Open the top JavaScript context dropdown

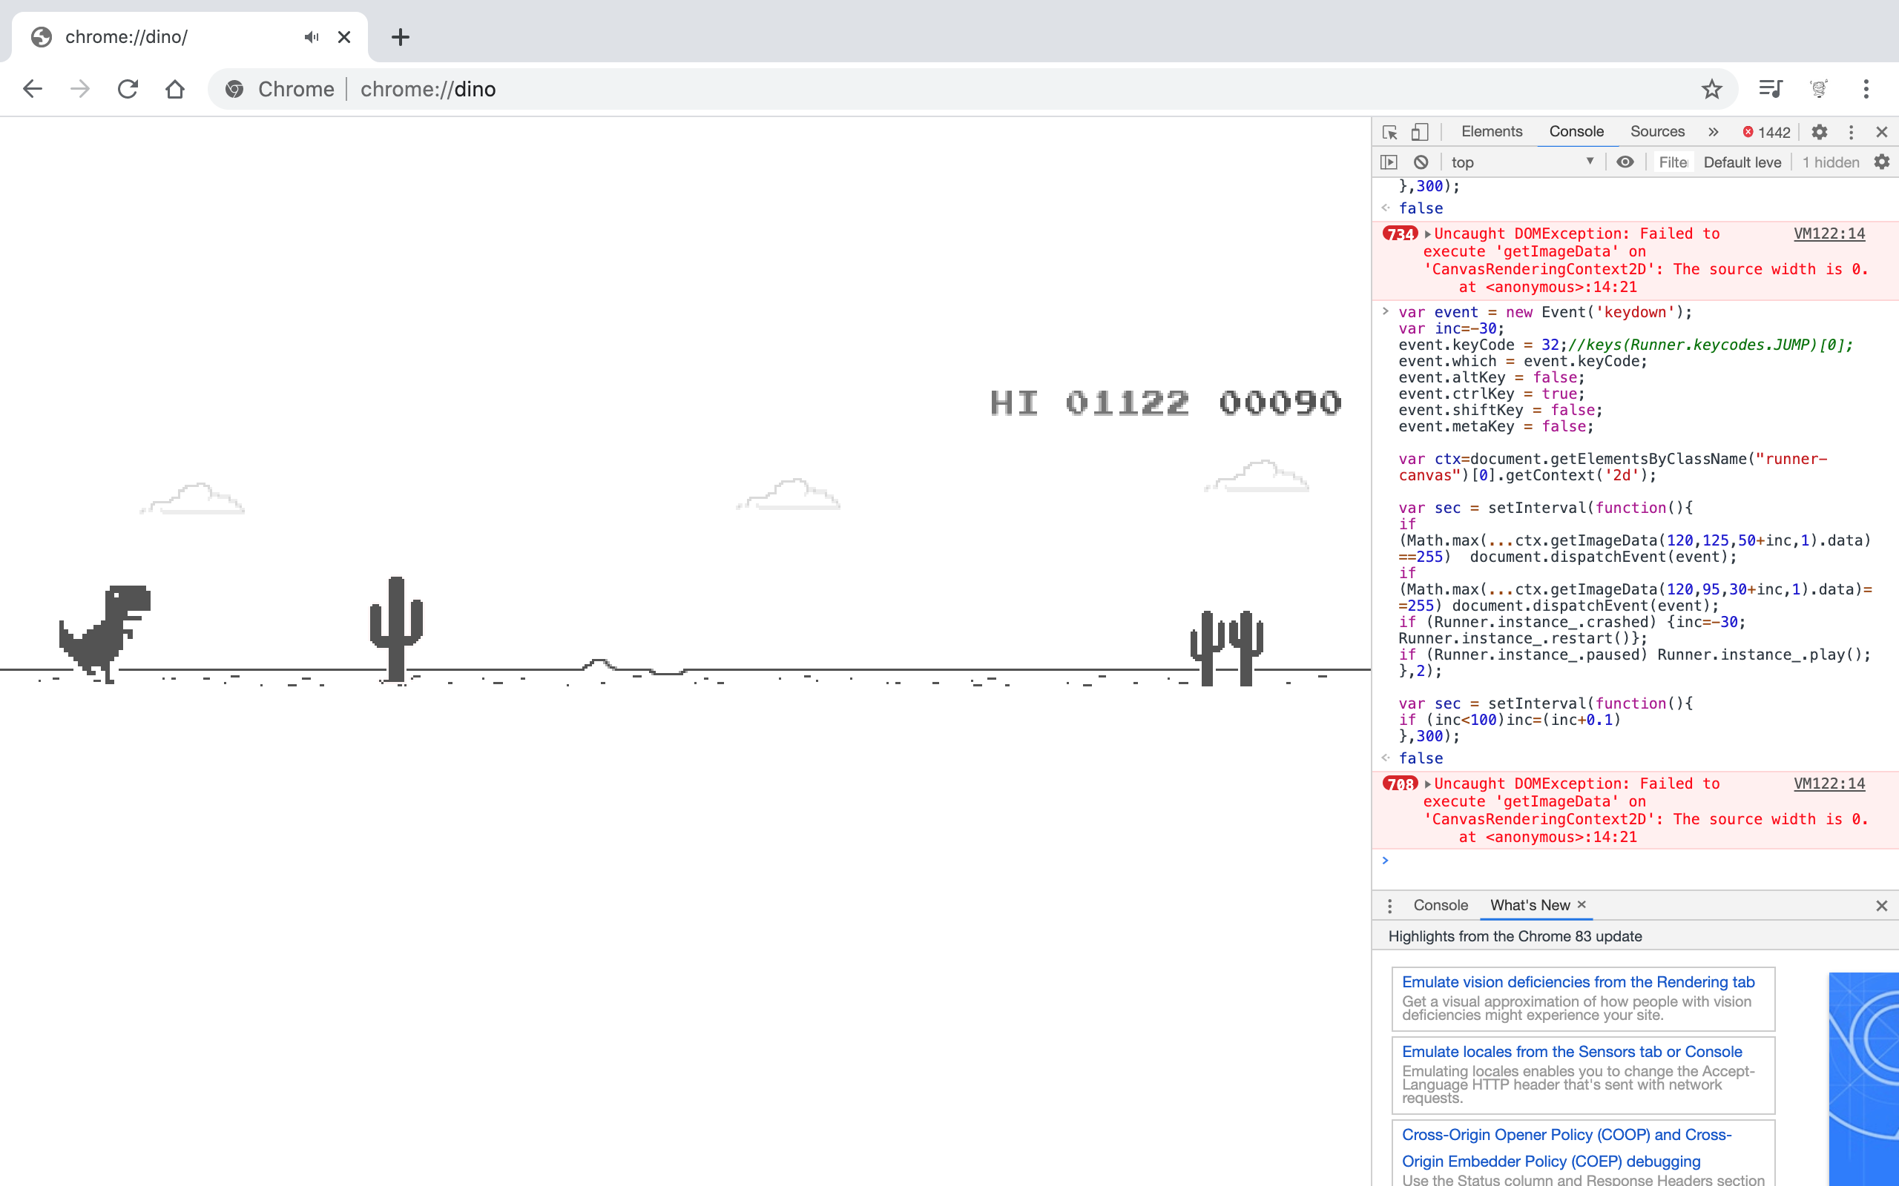coord(1521,162)
